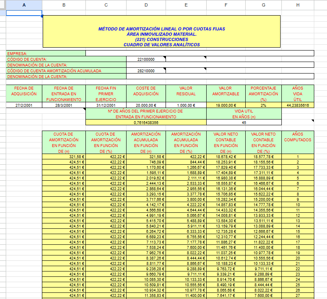Viewport: 327px width, 299px height.
Task: Click first fiscal year end date 31/12/2001
Action: (x=106, y=105)
